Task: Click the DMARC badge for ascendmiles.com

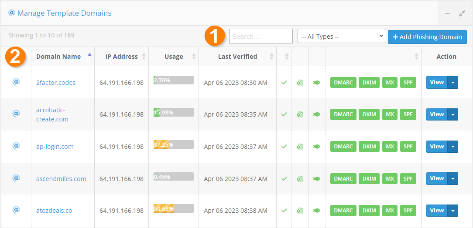Action: [343, 178]
